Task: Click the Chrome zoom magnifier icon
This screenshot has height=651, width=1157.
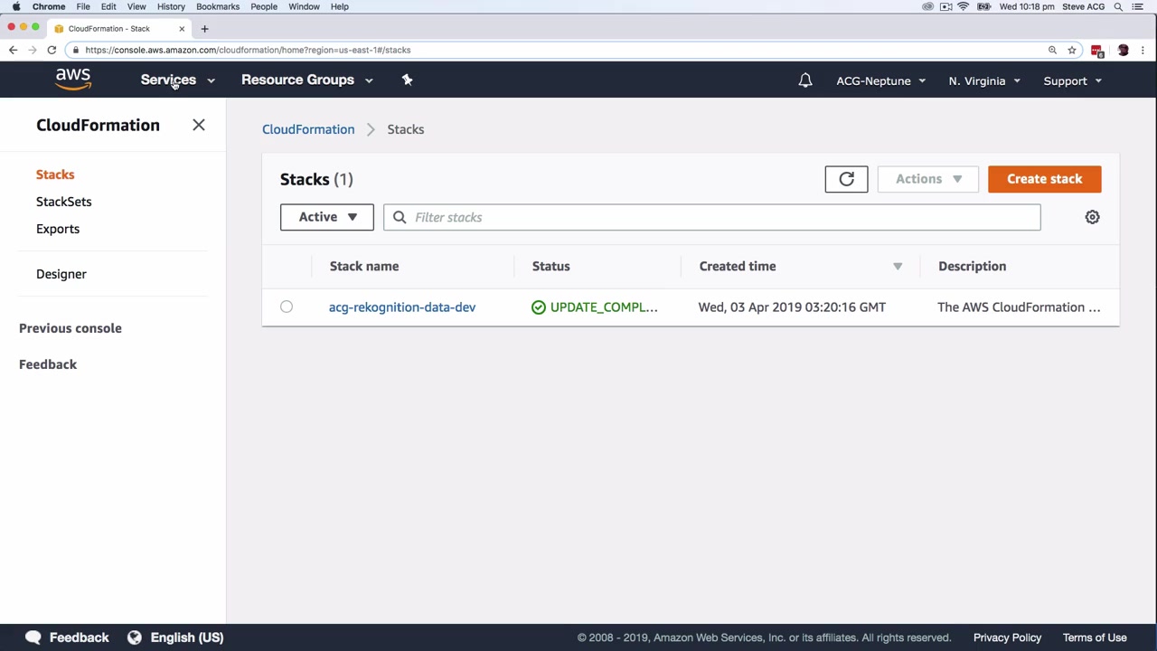Action: pyautogui.click(x=1052, y=50)
